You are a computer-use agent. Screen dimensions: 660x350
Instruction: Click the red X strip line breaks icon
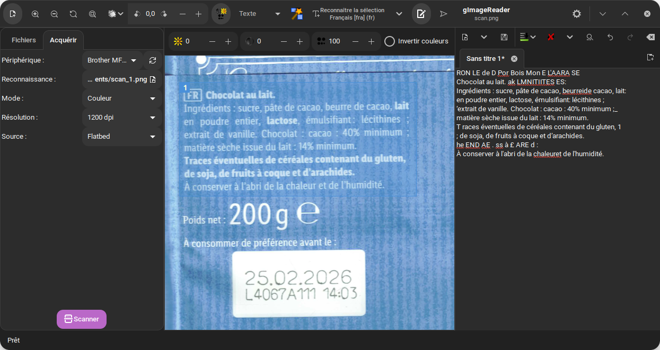coord(551,37)
